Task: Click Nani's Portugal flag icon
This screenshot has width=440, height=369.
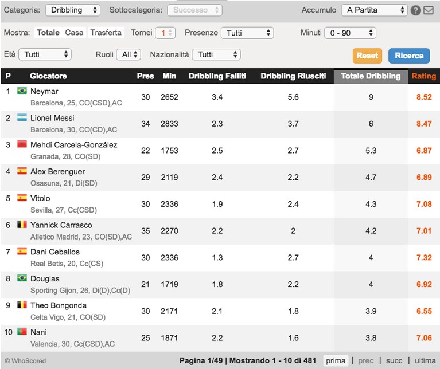Action: [x=22, y=331]
